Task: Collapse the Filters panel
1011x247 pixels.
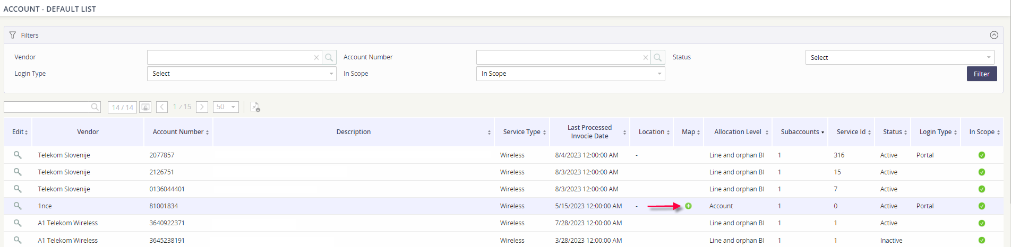Action: click(x=994, y=35)
